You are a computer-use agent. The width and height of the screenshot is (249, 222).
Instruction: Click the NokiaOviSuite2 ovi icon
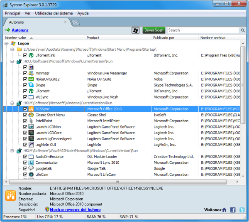[31, 79]
